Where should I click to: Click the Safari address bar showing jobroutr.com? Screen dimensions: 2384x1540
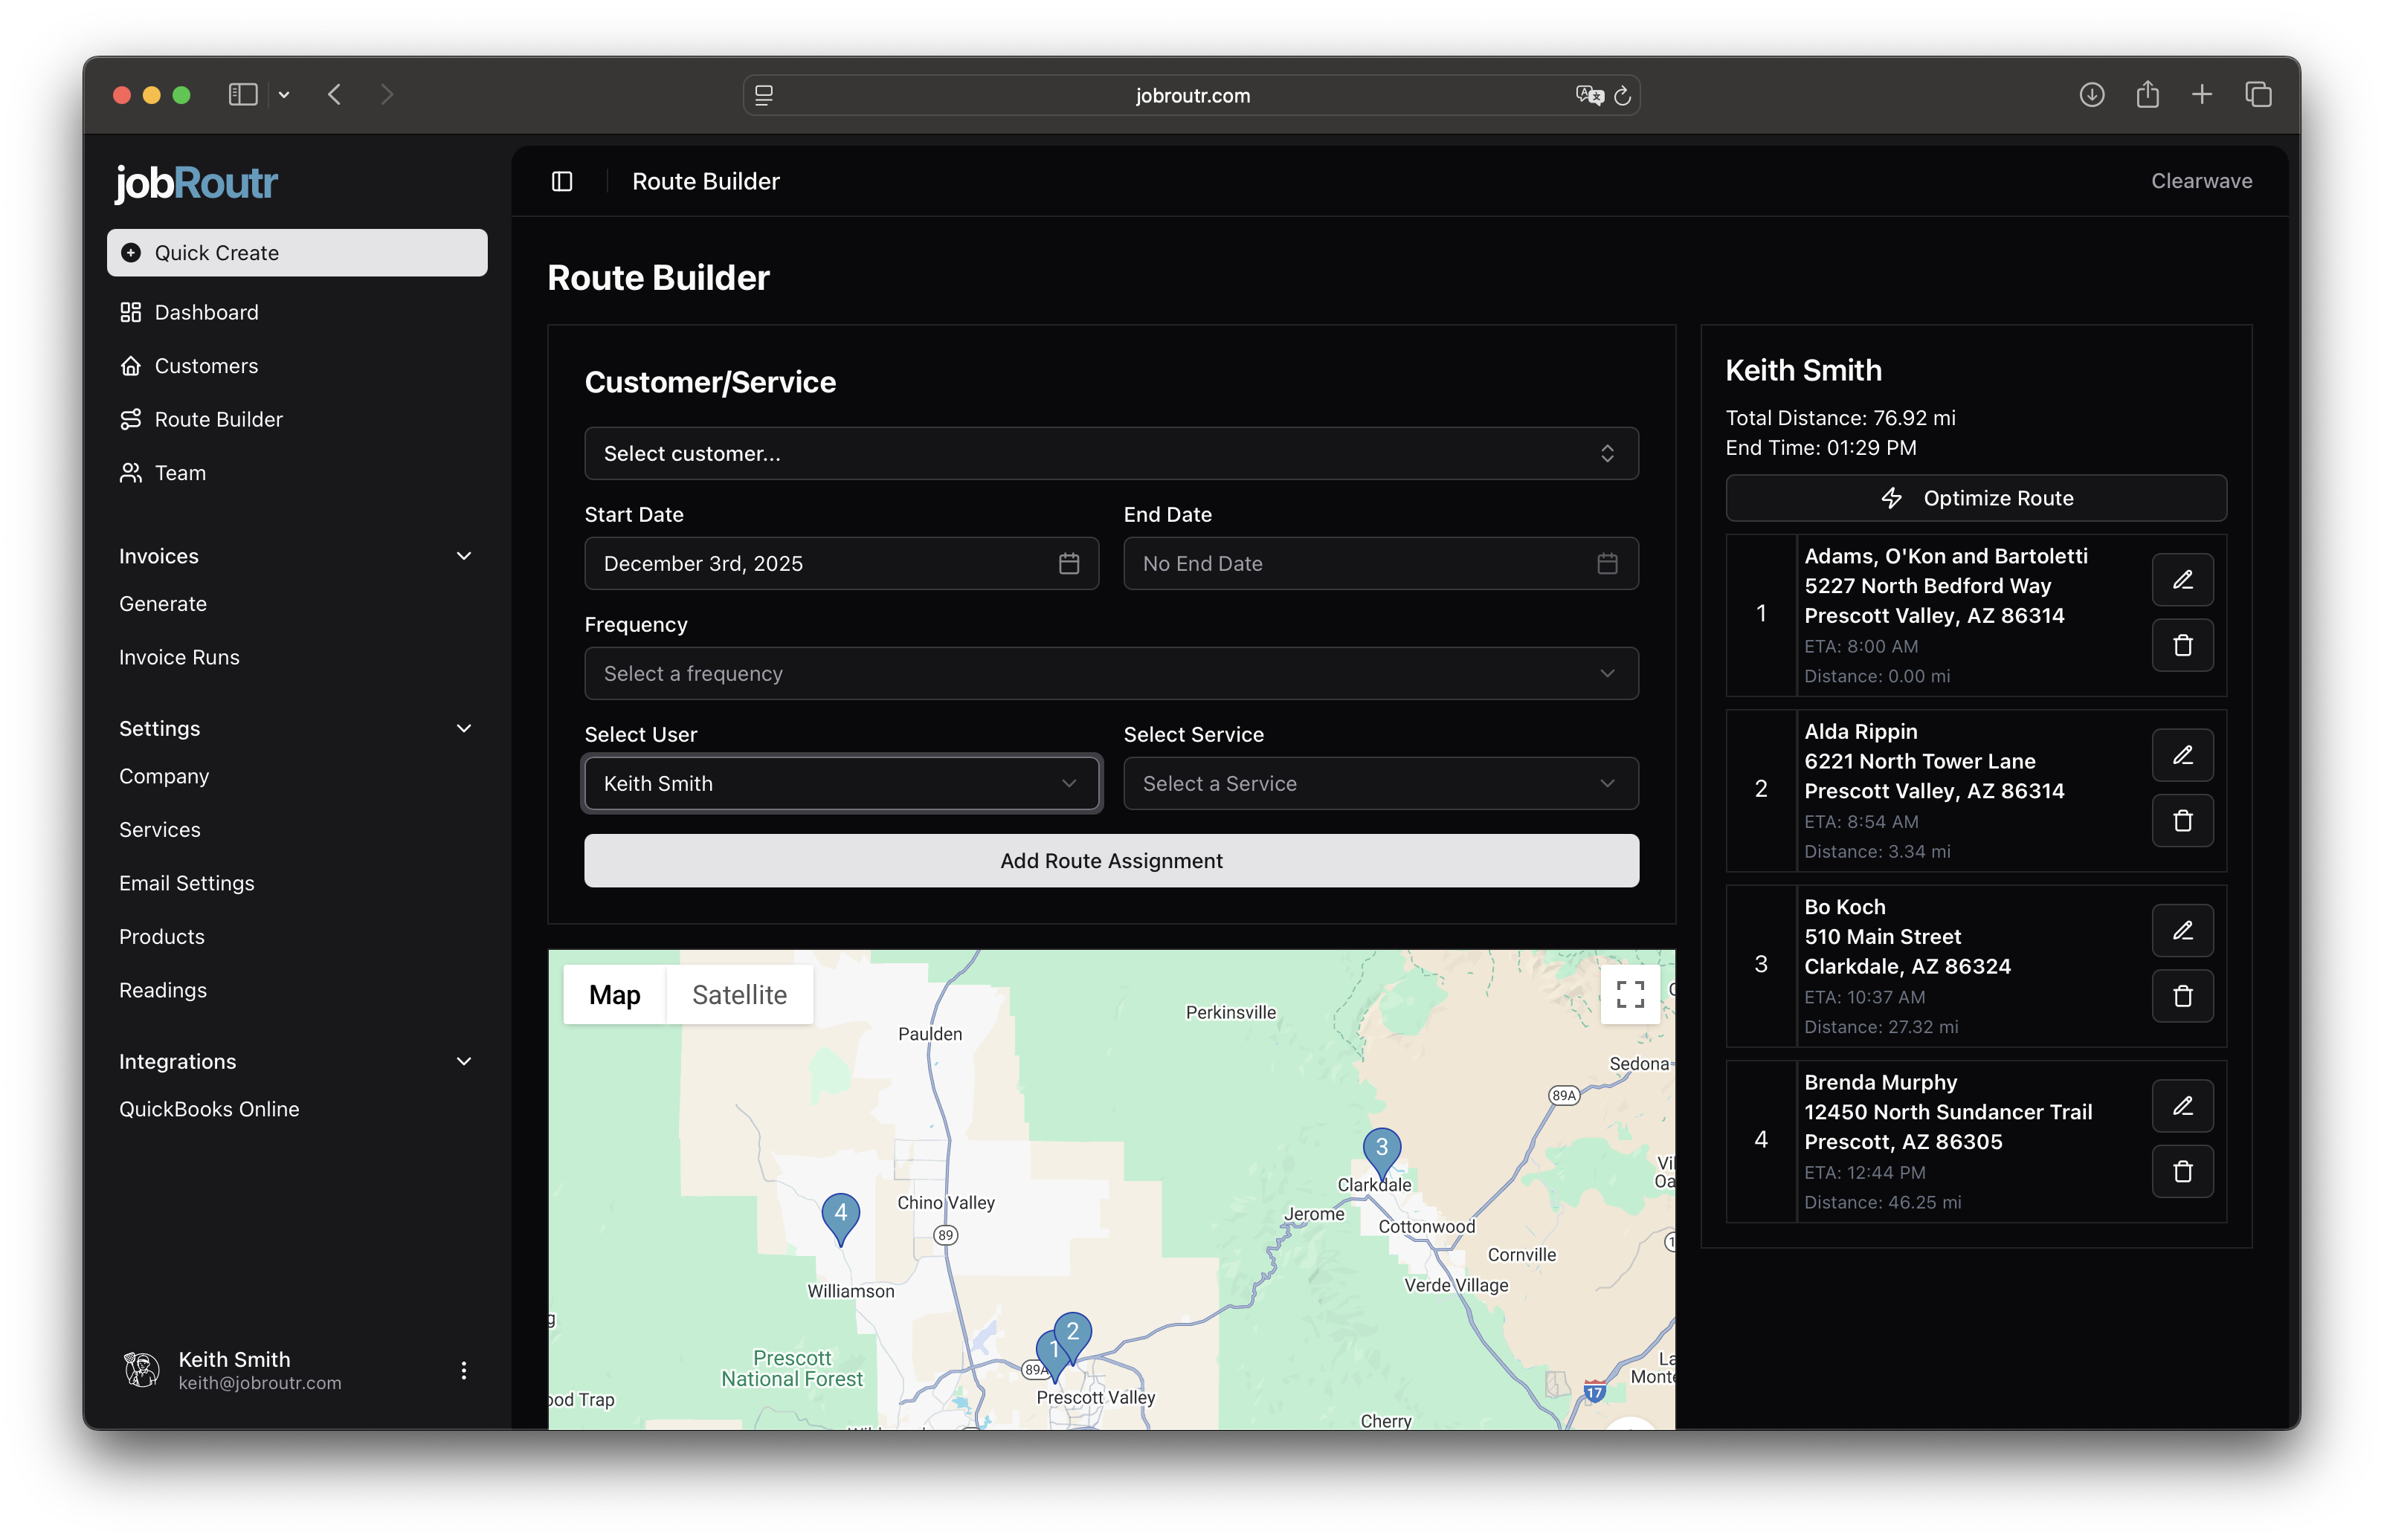coord(1191,96)
